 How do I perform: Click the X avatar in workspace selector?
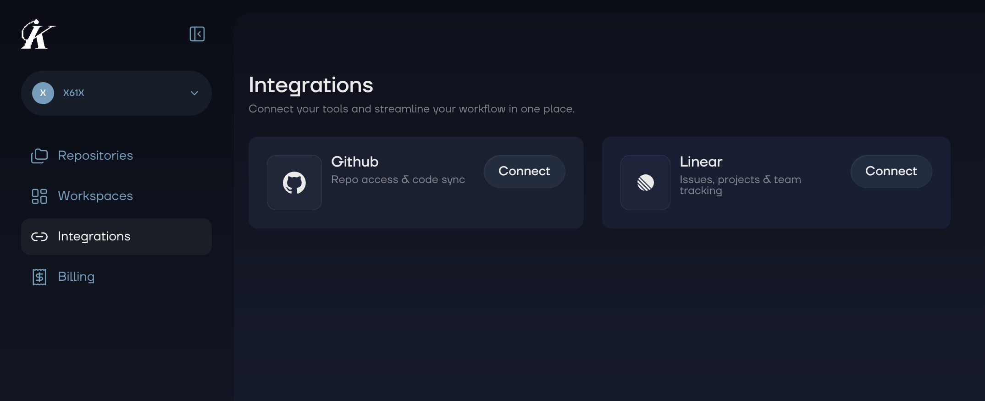43,93
